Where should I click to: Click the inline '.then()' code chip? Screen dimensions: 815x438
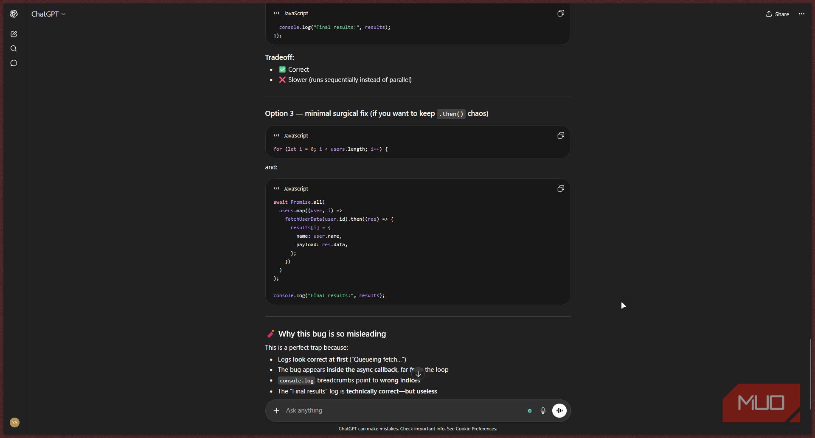coord(451,114)
